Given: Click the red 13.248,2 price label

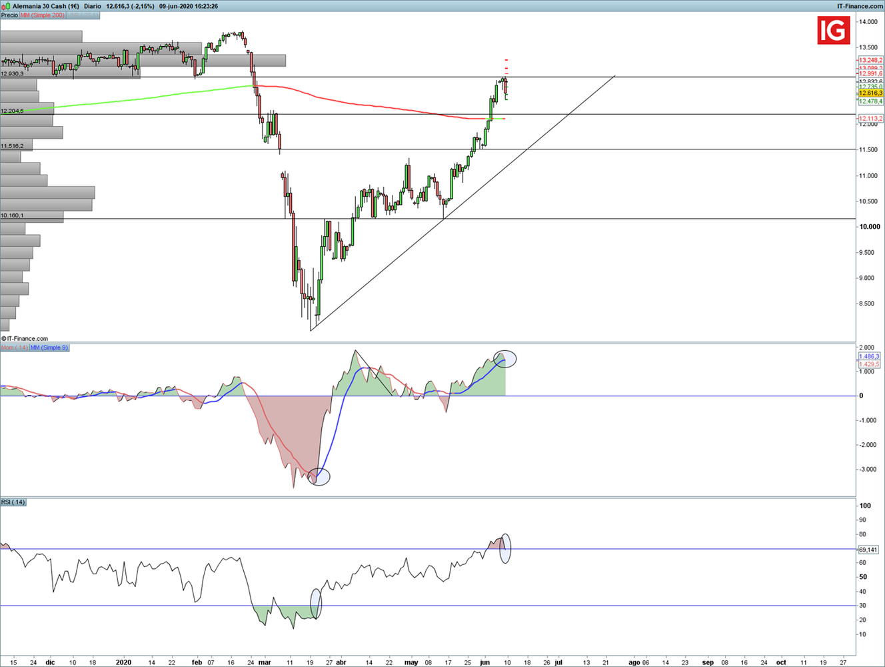Looking at the screenshot, I should (870, 60).
